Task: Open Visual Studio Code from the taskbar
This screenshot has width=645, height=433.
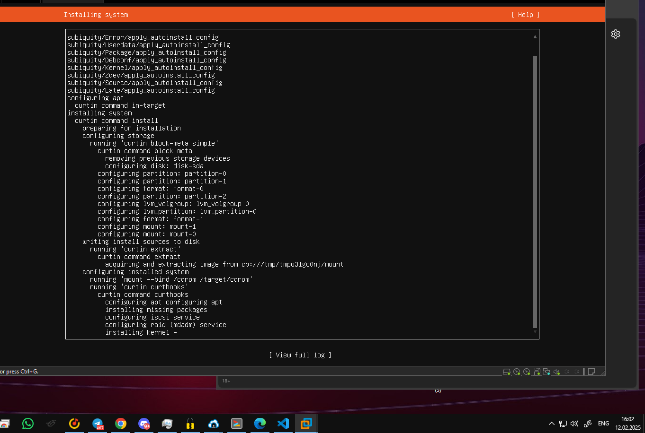Action: [283, 424]
